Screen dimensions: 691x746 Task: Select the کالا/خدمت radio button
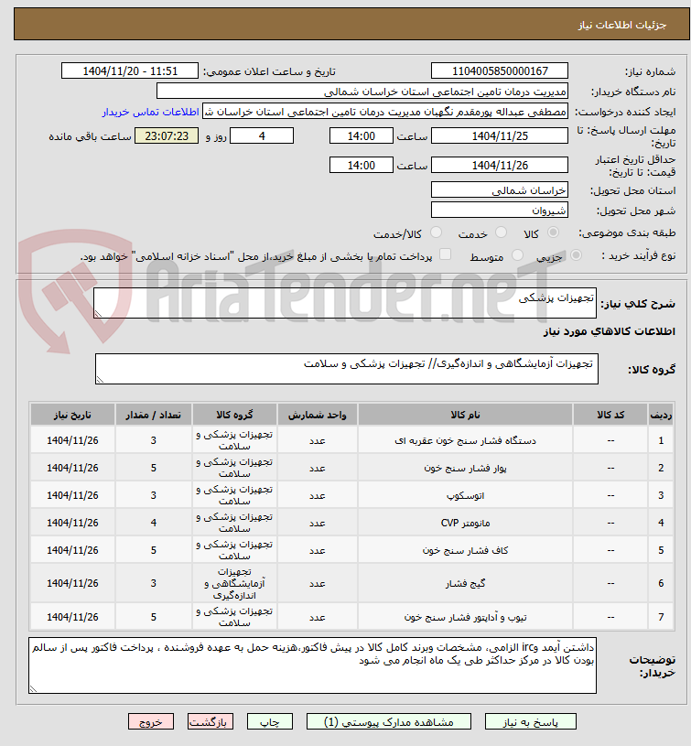pos(436,232)
